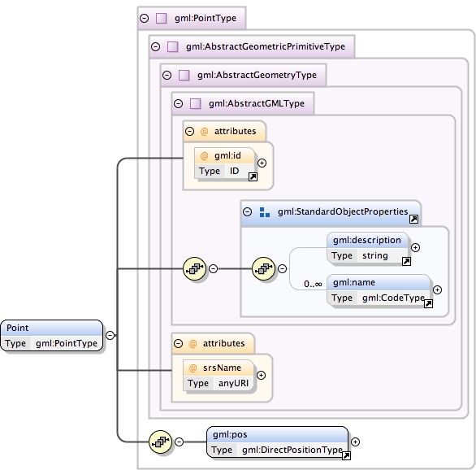Collapse gml:AbstractGMLType section

pos(179,103)
